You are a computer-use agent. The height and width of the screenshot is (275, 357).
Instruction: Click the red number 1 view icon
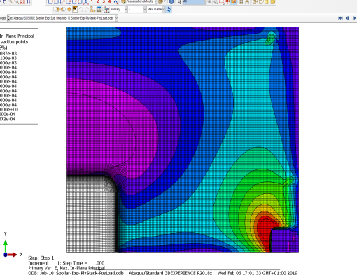[x=92, y=2]
